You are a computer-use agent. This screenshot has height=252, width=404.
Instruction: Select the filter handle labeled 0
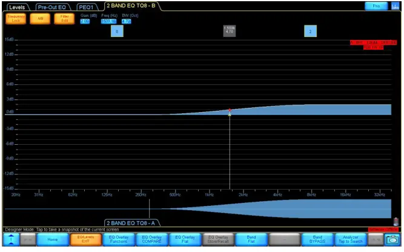click(x=117, y=31)
